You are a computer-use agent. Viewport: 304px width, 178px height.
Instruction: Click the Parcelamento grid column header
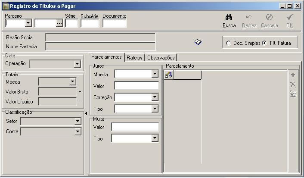click(187, 75)
